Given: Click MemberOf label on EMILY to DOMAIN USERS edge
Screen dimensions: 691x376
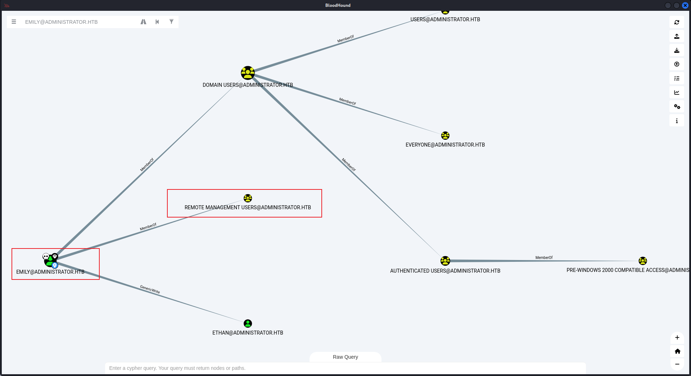Looking at the screenshot, I should point(147,165).
